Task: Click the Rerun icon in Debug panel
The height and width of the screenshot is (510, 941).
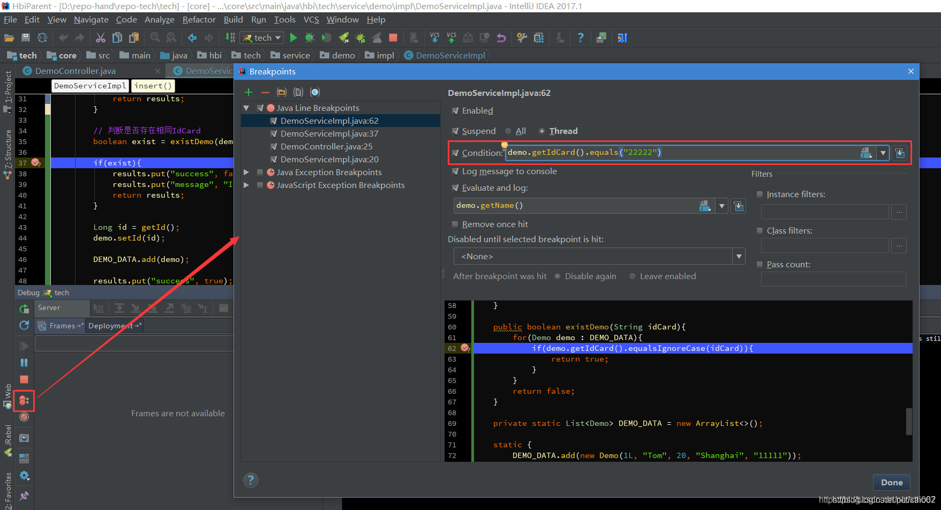Action: [x=24, y=309]
